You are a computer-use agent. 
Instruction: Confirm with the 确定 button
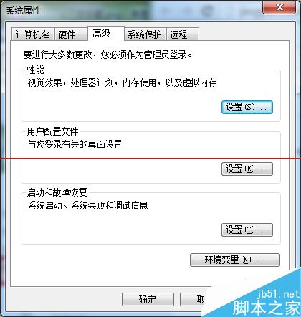tap(148, 299)
